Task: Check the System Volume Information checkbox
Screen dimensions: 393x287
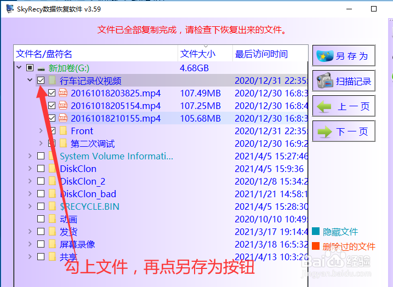Action: 41,156
